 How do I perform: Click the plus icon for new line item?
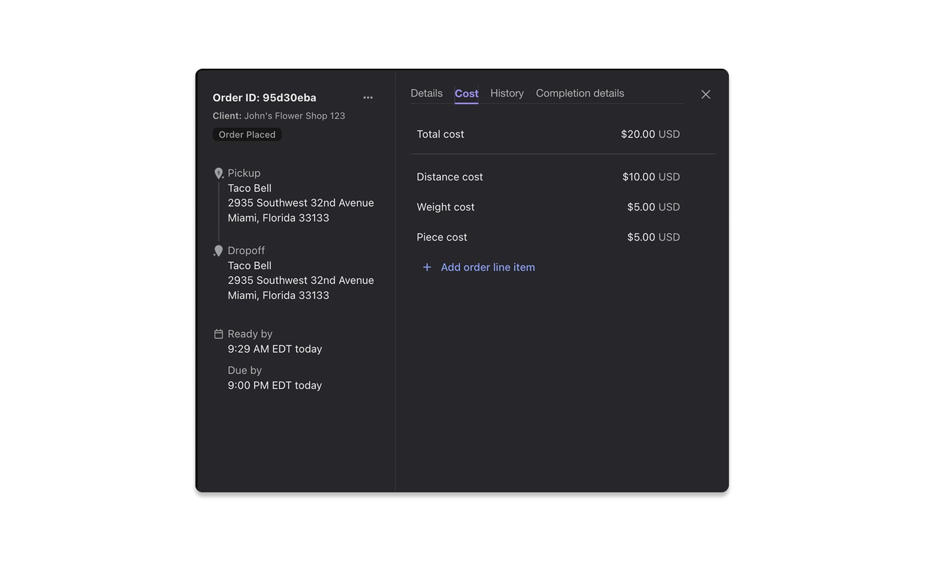427,267
